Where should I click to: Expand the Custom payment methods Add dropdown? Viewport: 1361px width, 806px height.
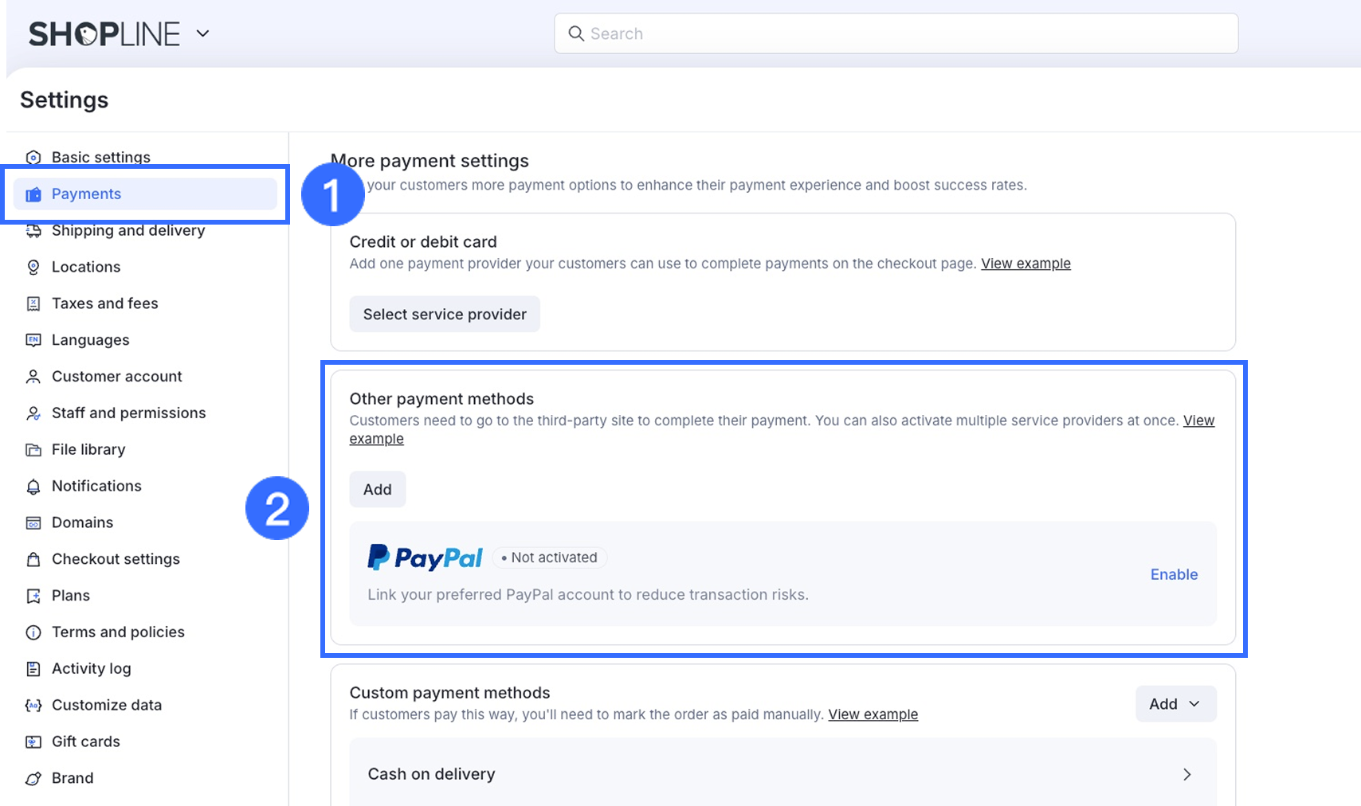coord(1175,704)
